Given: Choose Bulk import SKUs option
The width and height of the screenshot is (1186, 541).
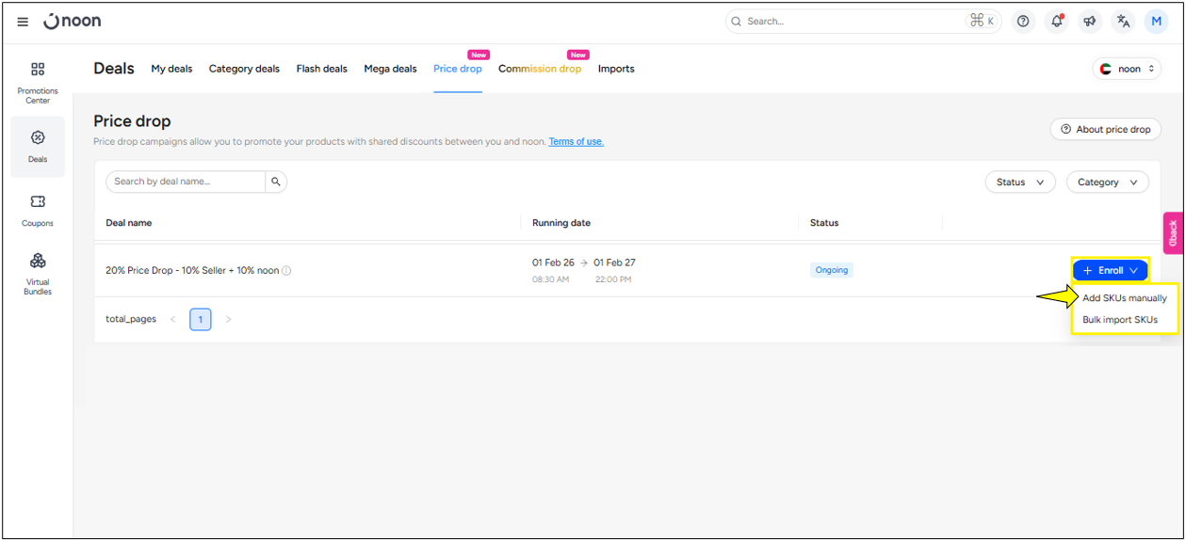Looking at the screenshot, I should tap(1119, 320).
